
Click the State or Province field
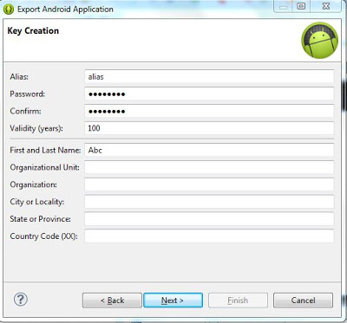point(209,219)
